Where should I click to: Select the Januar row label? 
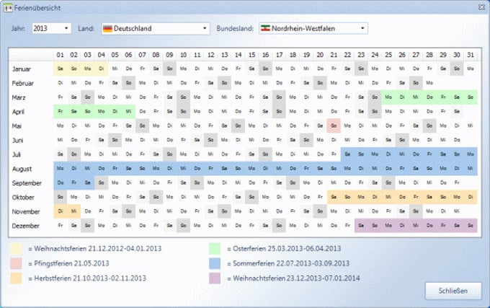(21, 69)
